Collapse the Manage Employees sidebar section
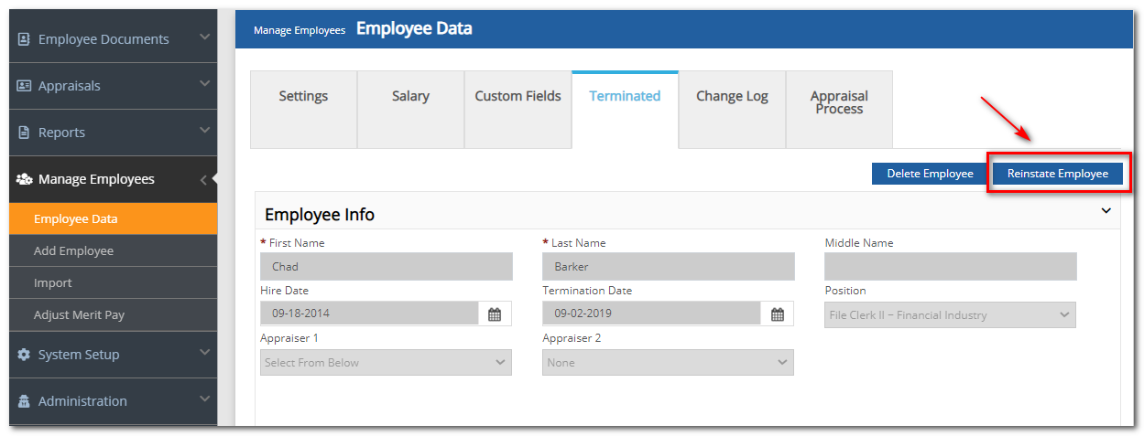The width and height of the screenshot is (1144, 436). (x=203, y=179)
